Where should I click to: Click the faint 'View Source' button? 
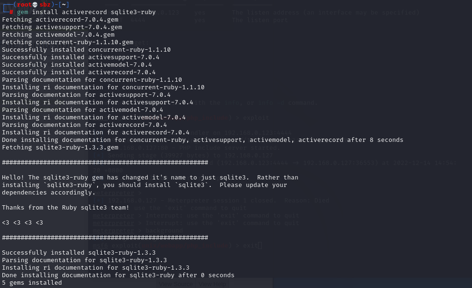point(176,284)
